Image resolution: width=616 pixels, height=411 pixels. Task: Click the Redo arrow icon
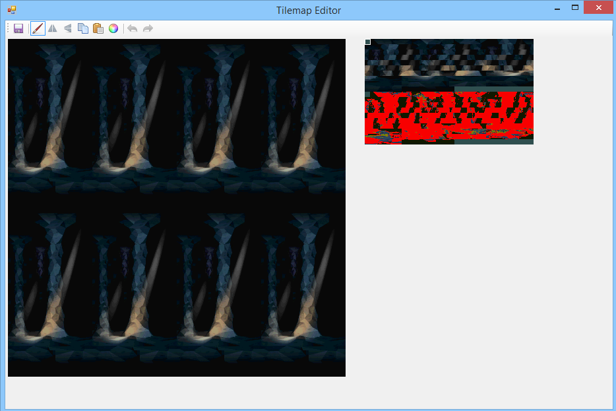[x=148, y=28]
